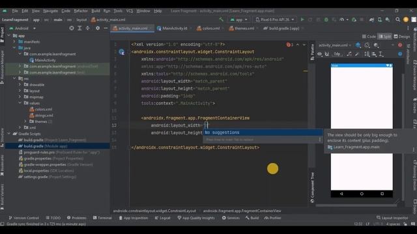Screen dimensions: 417x234
Task: Open Project panel settings gear
Action: 98,28
